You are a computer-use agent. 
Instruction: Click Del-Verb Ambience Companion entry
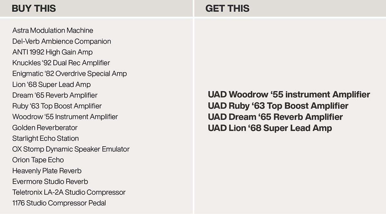coord(61,41)
